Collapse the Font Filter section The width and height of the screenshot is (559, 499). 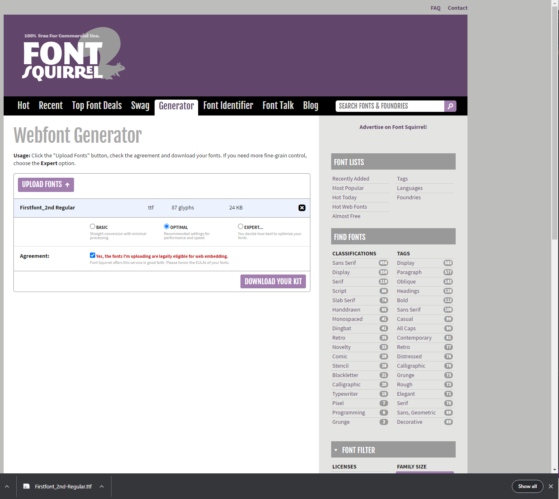pyautogui.click(x=336, y=450)
